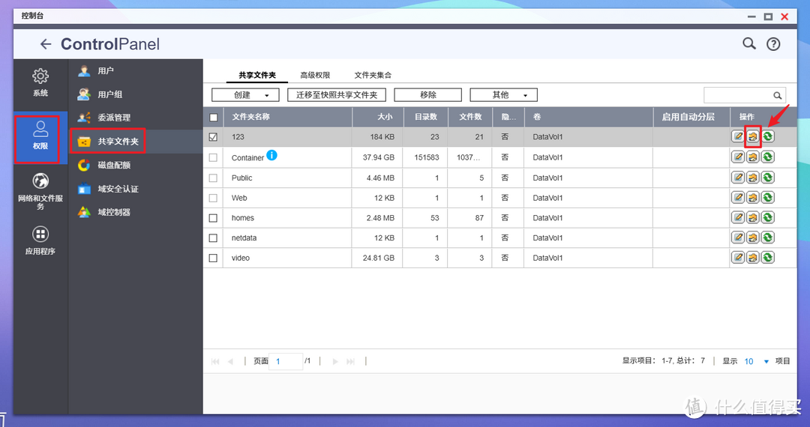Click the back arrow beside ControlPanel
This screenshot has width=810, height=427.
(46, 44)
